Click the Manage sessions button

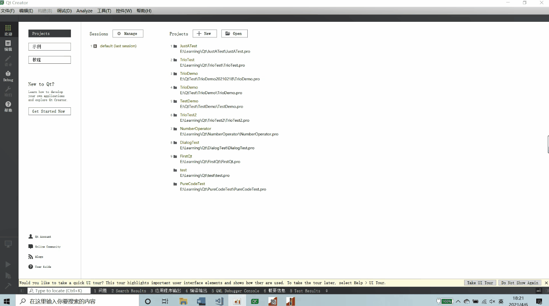pyautogui.click(x=128, y=34)
